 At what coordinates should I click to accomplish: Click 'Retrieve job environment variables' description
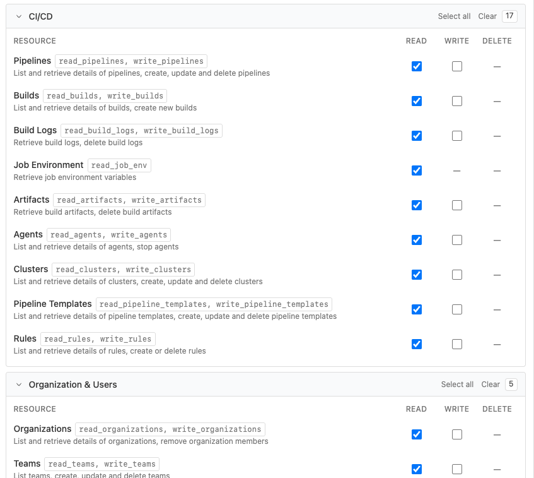click(75, 177)
